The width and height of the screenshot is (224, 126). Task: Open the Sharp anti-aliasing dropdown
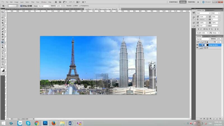(216, 33)
